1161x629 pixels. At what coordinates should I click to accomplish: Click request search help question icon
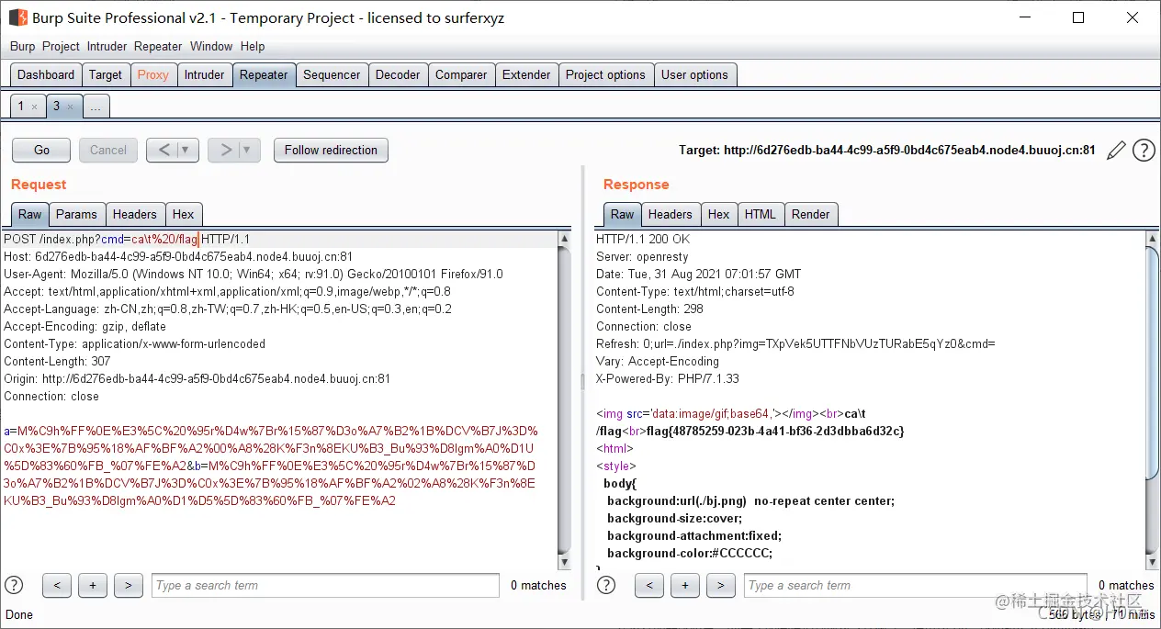point(14,585)
